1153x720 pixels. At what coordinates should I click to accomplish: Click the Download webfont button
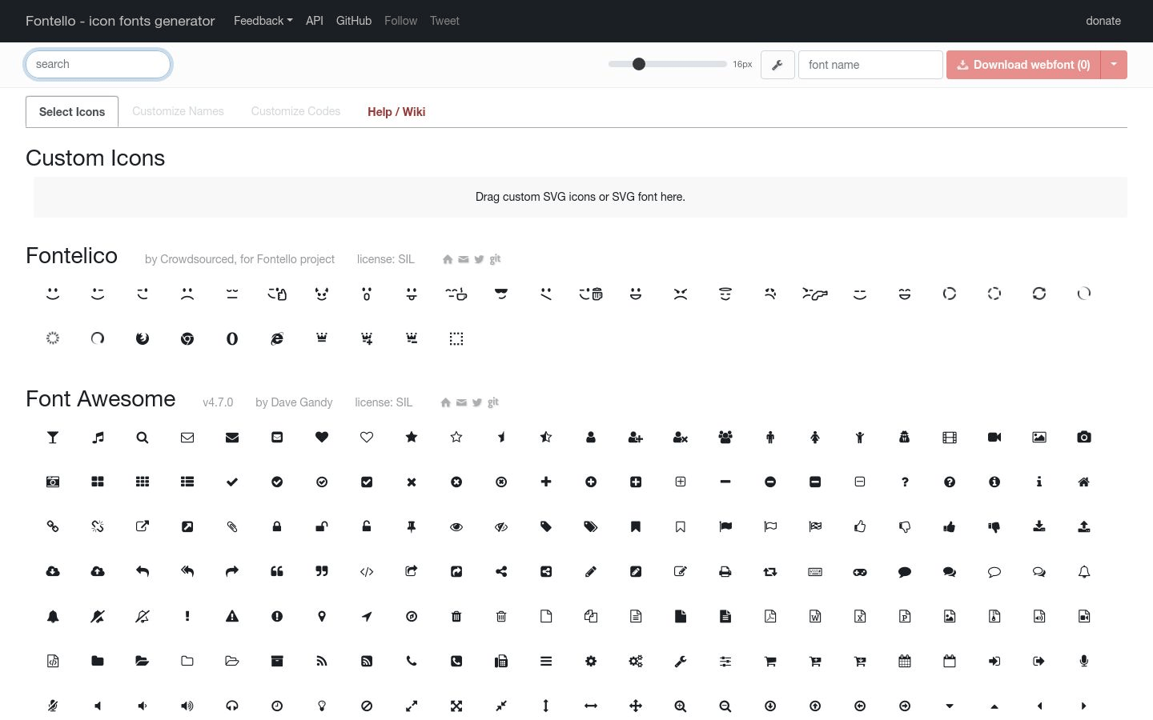coord(1023,65)
